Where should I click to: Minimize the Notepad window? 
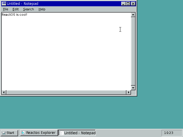123,4
